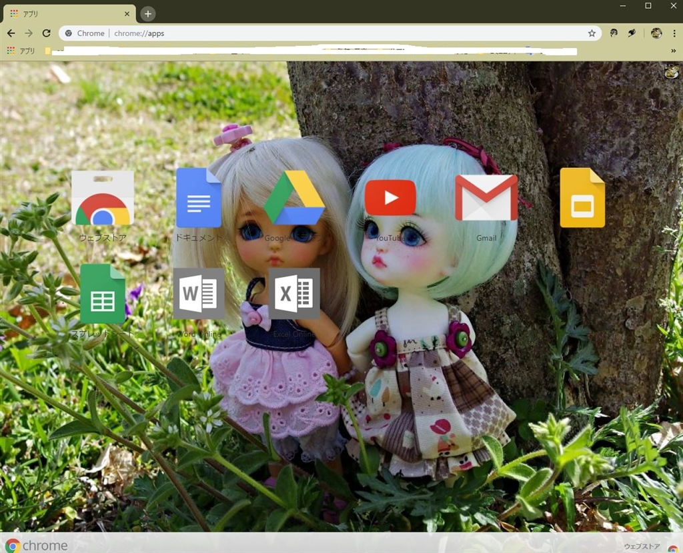
Task: Close the アプリ tab
Action: [x=127, y=14]
